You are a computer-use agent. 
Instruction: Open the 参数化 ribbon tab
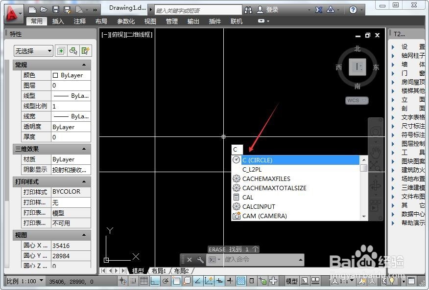pyautogui.click(x=126, y=22)
